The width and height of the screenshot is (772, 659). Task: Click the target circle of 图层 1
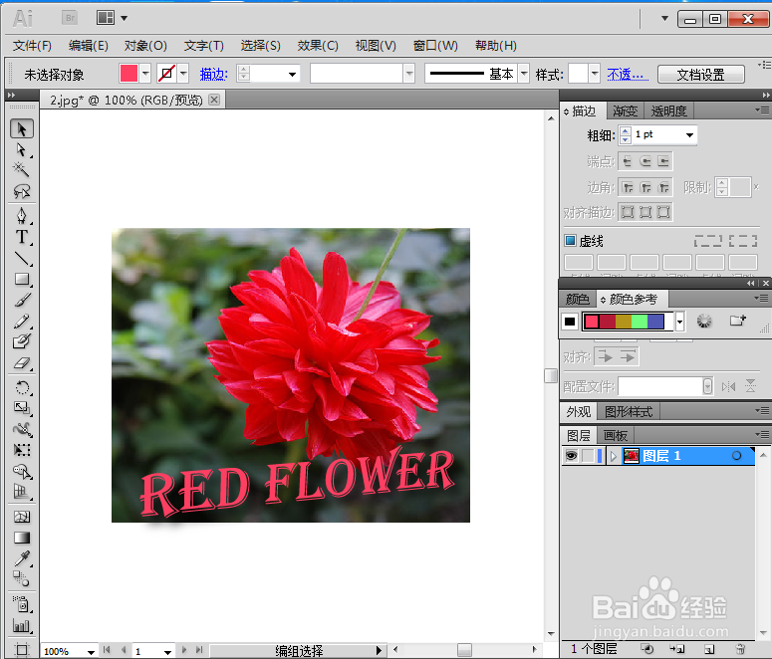(x=736, y=456)
